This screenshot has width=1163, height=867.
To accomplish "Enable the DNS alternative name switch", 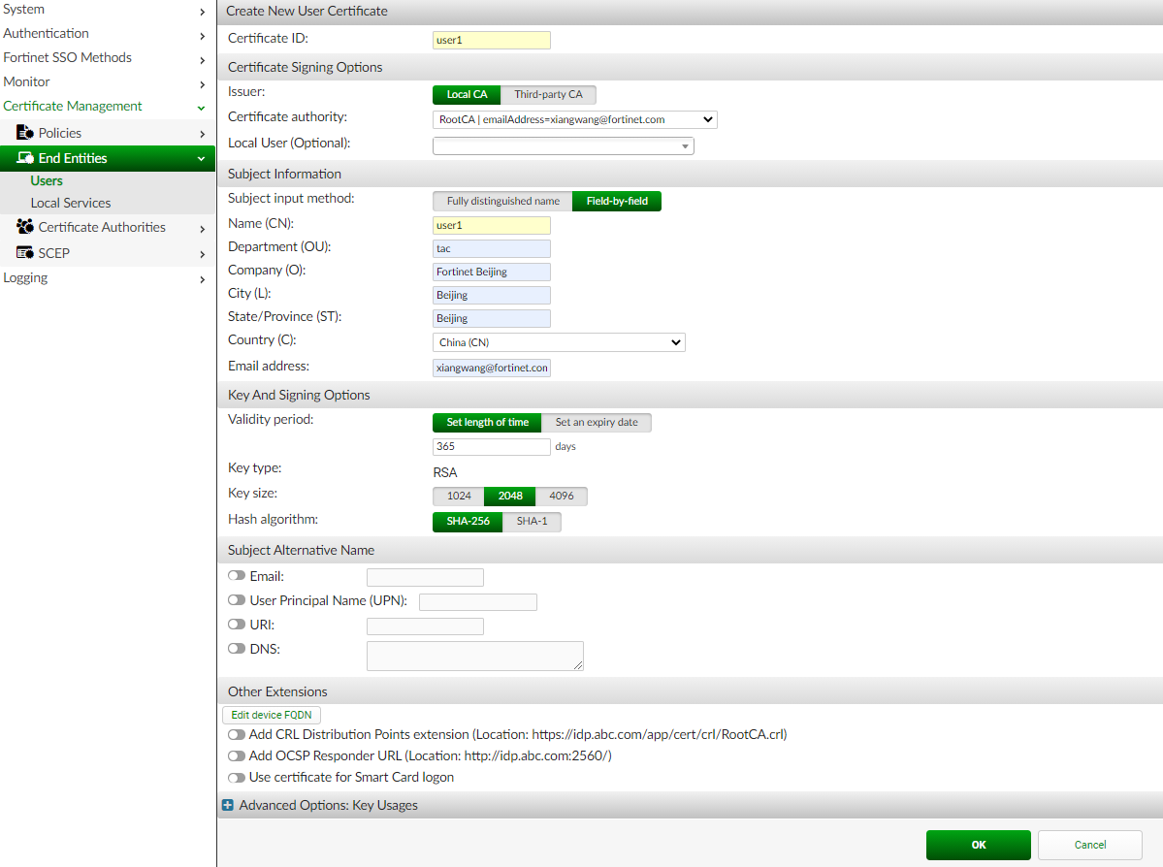I will coord(237,648).
